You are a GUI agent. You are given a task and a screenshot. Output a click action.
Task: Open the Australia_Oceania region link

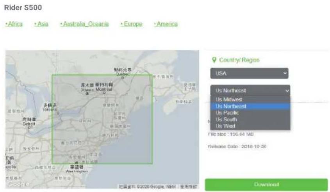[84, 24]
